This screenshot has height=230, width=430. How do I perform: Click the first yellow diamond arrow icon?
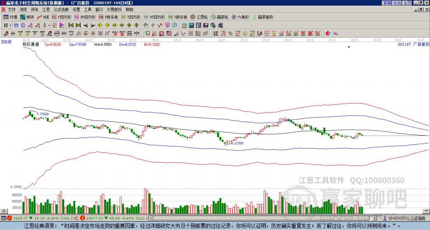(x=100, y=26)
